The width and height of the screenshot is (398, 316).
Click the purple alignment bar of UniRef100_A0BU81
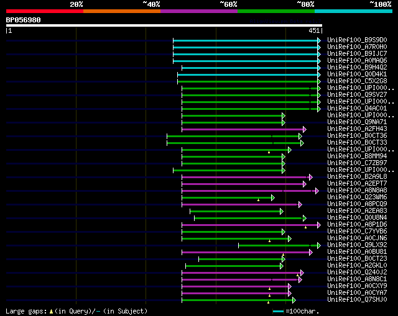coord(246,252)
